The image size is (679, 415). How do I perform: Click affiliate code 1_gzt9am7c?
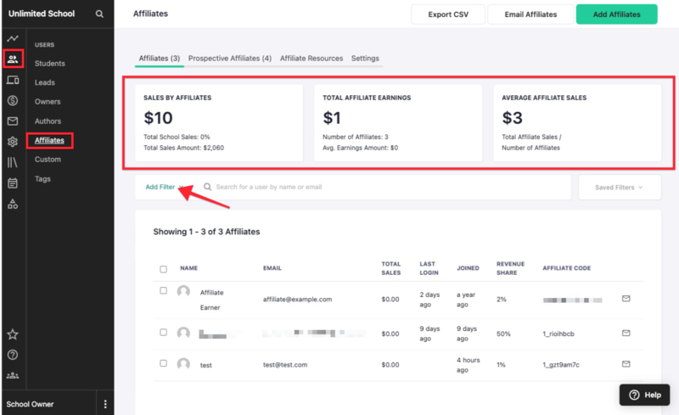pos(561,365)
